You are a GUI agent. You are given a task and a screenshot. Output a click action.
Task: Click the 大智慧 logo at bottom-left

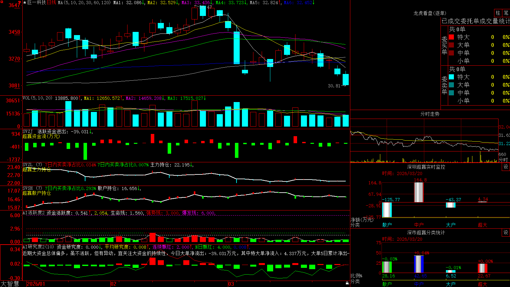click(x=10, y=283)
